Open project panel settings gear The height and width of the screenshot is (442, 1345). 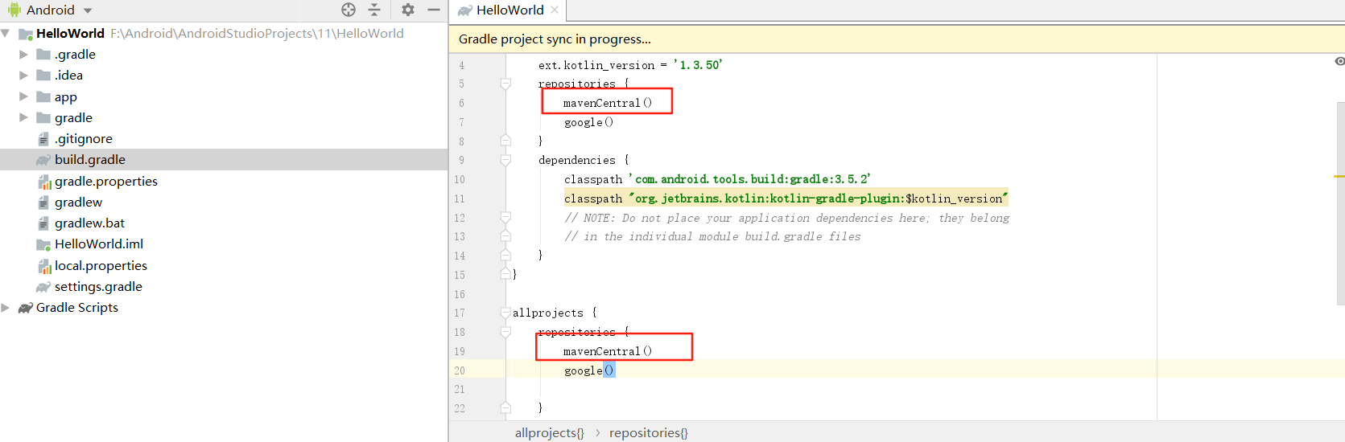tap(408, 10)
